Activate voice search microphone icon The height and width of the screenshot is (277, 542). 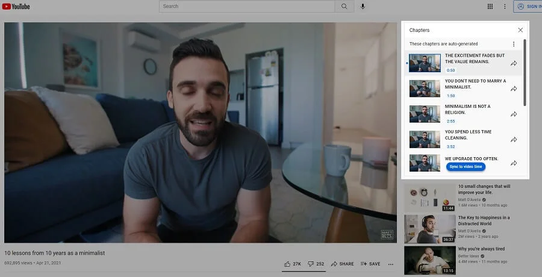click(x=363, y=7)
